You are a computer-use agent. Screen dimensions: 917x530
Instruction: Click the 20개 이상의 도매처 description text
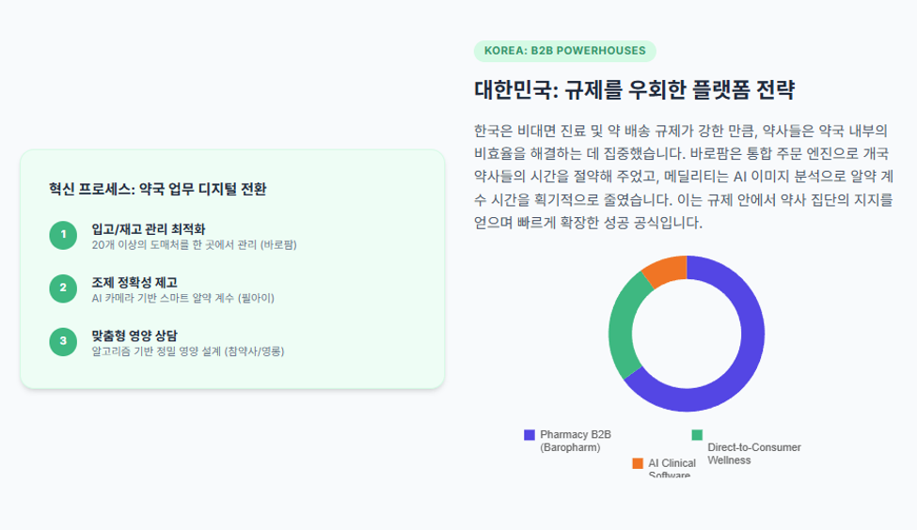[x=194, y=245]
